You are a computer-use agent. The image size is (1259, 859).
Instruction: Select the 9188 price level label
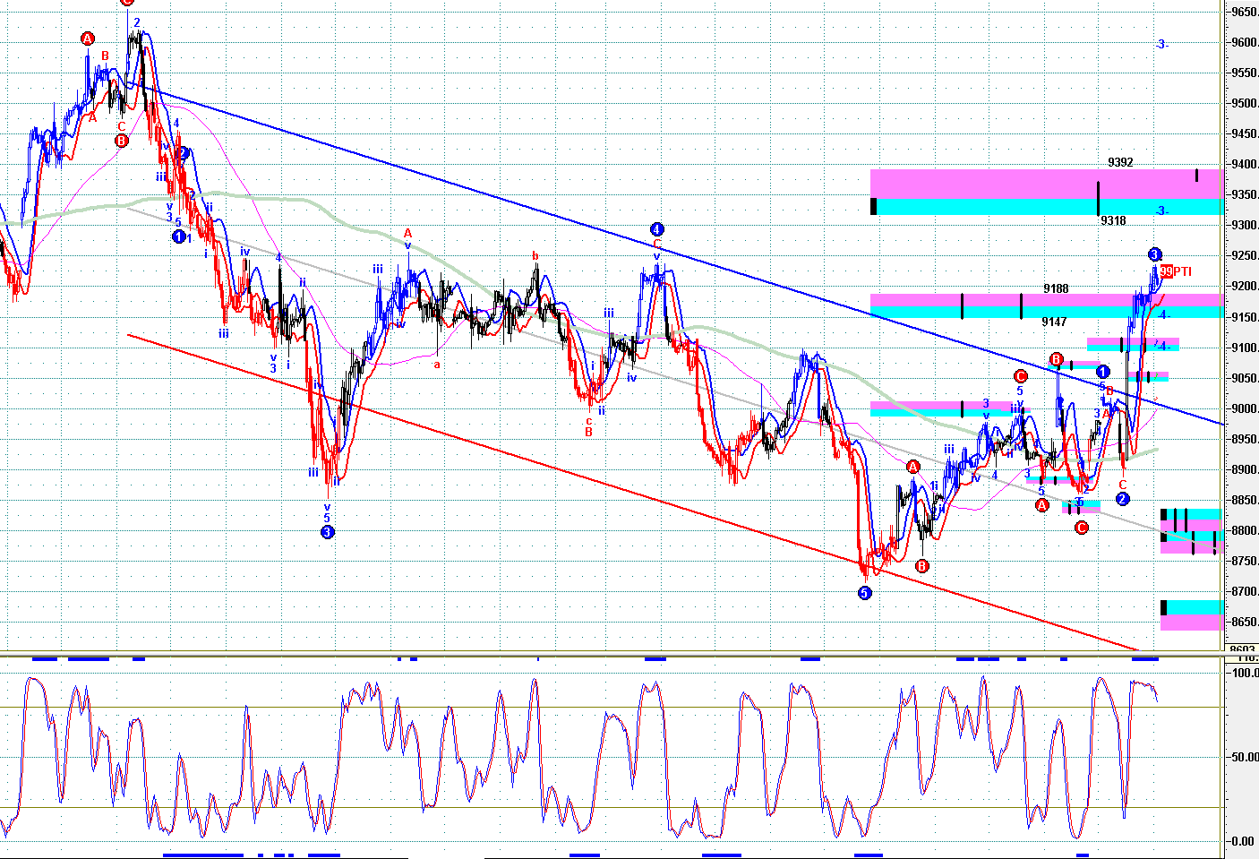click(1056, 288)
